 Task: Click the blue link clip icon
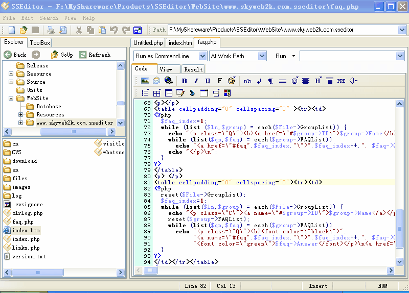[x=192, y=93]
